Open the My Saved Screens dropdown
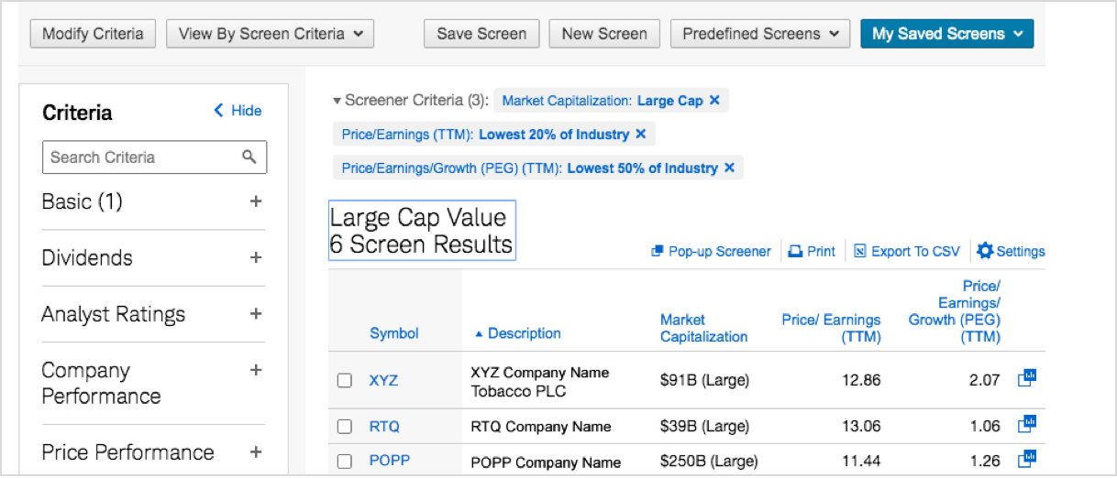1117x478 pixels. [x=946, y=34]
